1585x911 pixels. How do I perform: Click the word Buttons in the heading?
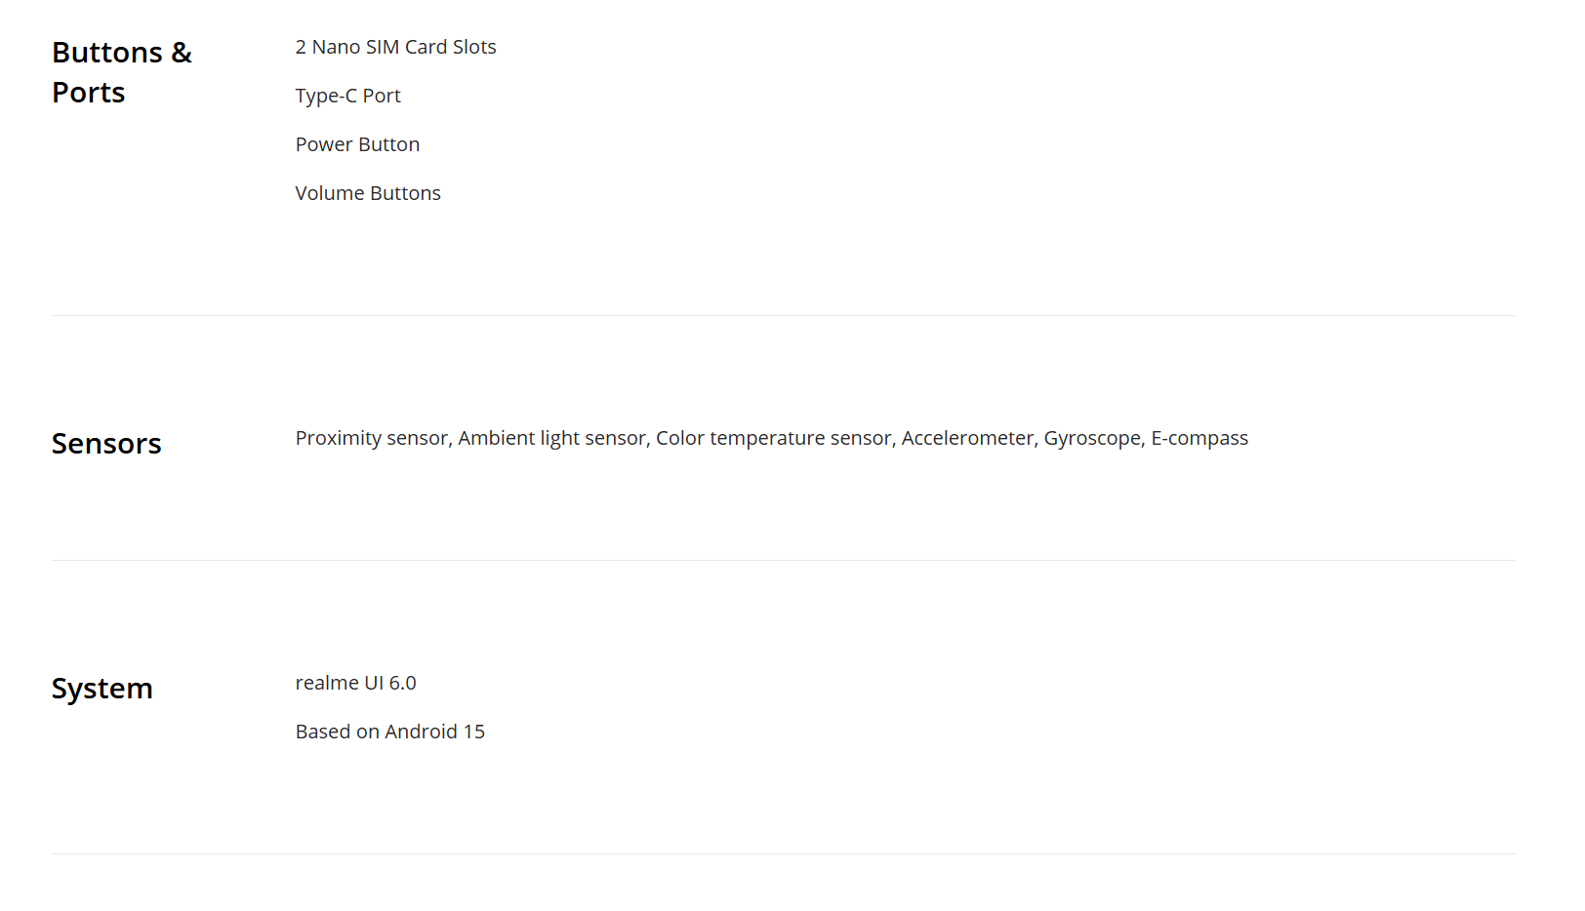[107, 53]
